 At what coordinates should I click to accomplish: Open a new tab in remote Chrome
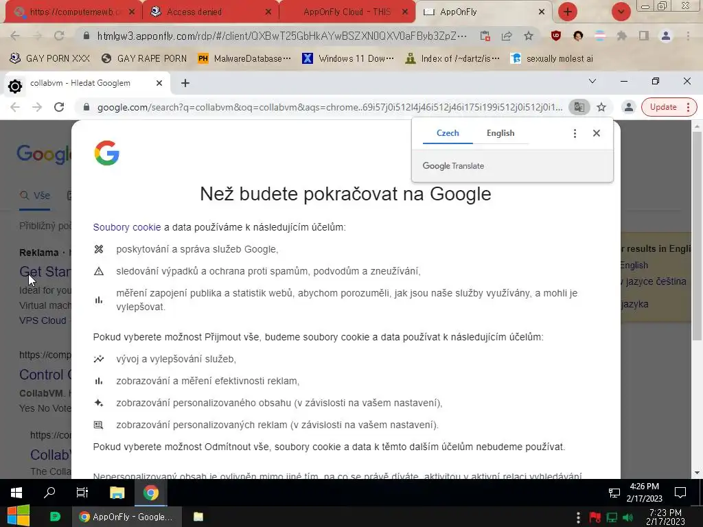[x=185, y=83]
